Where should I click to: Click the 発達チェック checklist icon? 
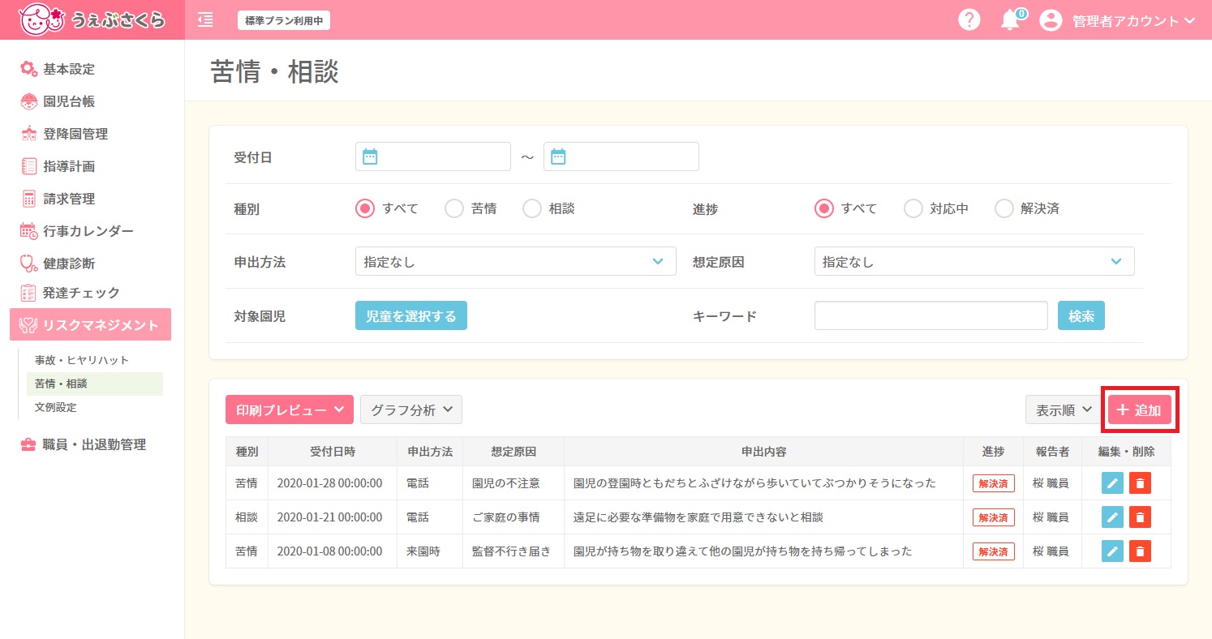coord(28,293)
